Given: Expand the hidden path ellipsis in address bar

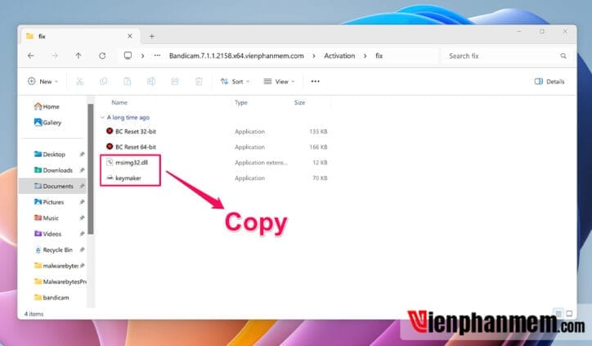Looking at the screenshot, I should coord(157,56).
